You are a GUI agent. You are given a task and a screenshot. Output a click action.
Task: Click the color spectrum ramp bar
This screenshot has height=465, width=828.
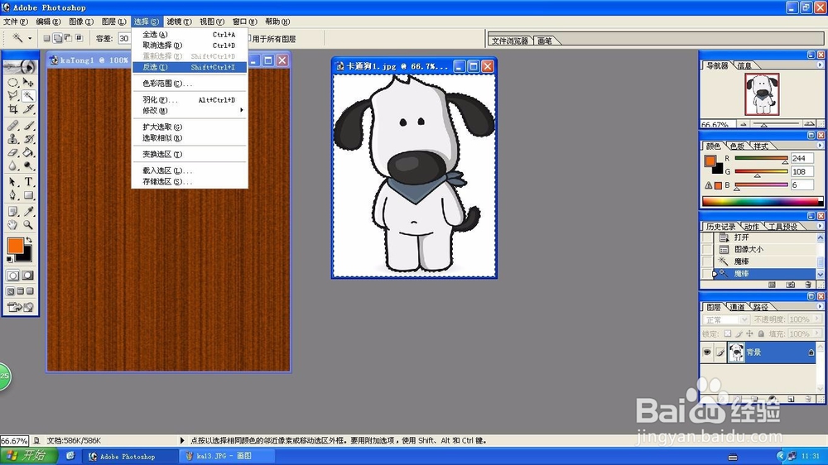coord(762,201)
